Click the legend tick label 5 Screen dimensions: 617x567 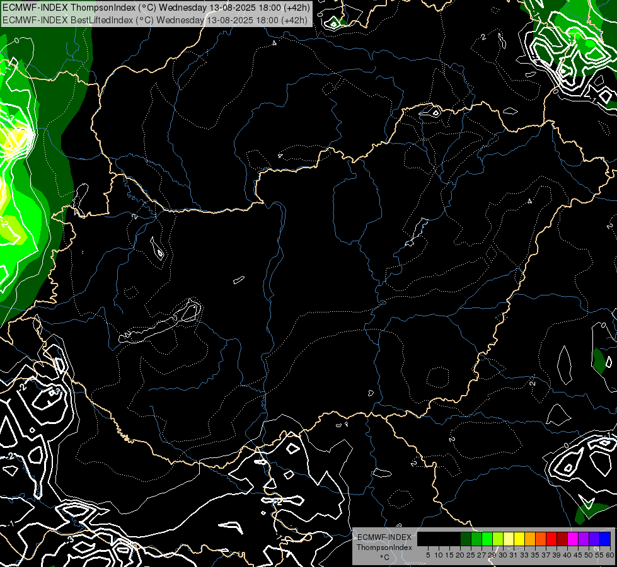428,555
